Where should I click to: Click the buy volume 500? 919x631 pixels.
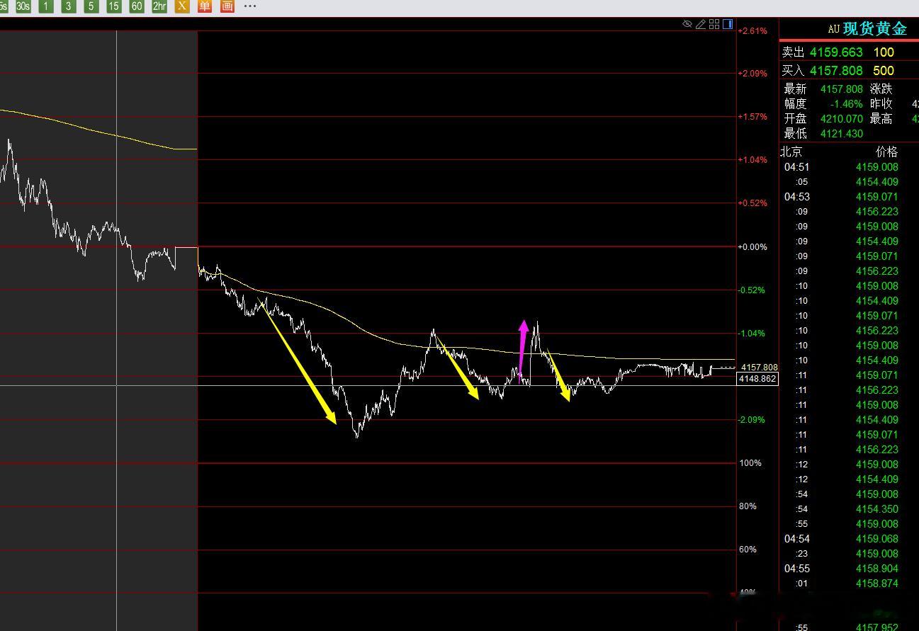[x=884, y=71]
